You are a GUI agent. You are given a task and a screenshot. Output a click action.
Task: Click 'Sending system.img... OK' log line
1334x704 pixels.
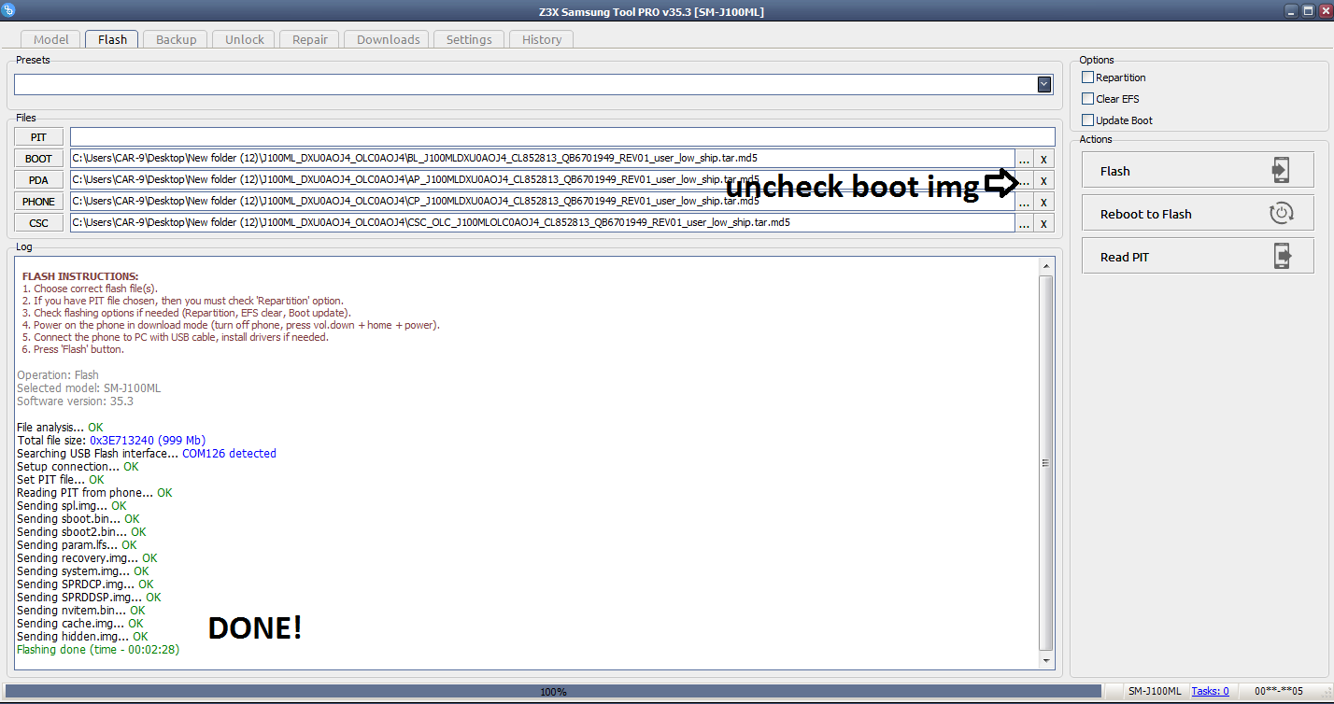(82, 570)
